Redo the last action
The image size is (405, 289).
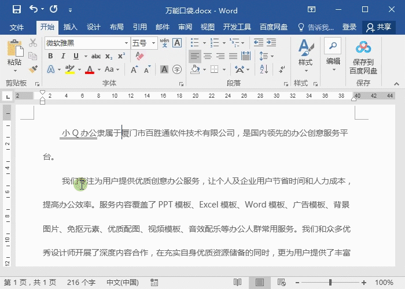(x=54, y=9)
